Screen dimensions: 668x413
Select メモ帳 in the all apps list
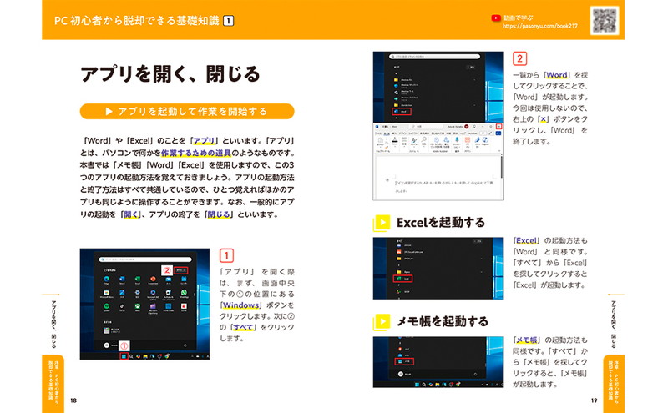[x=402, y=362]
